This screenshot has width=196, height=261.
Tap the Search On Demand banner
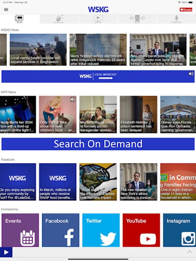tap(98, 144)
